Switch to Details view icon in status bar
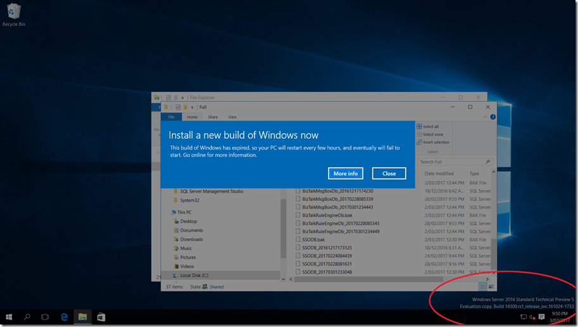578x327 pixels. (x=483, y=287)
